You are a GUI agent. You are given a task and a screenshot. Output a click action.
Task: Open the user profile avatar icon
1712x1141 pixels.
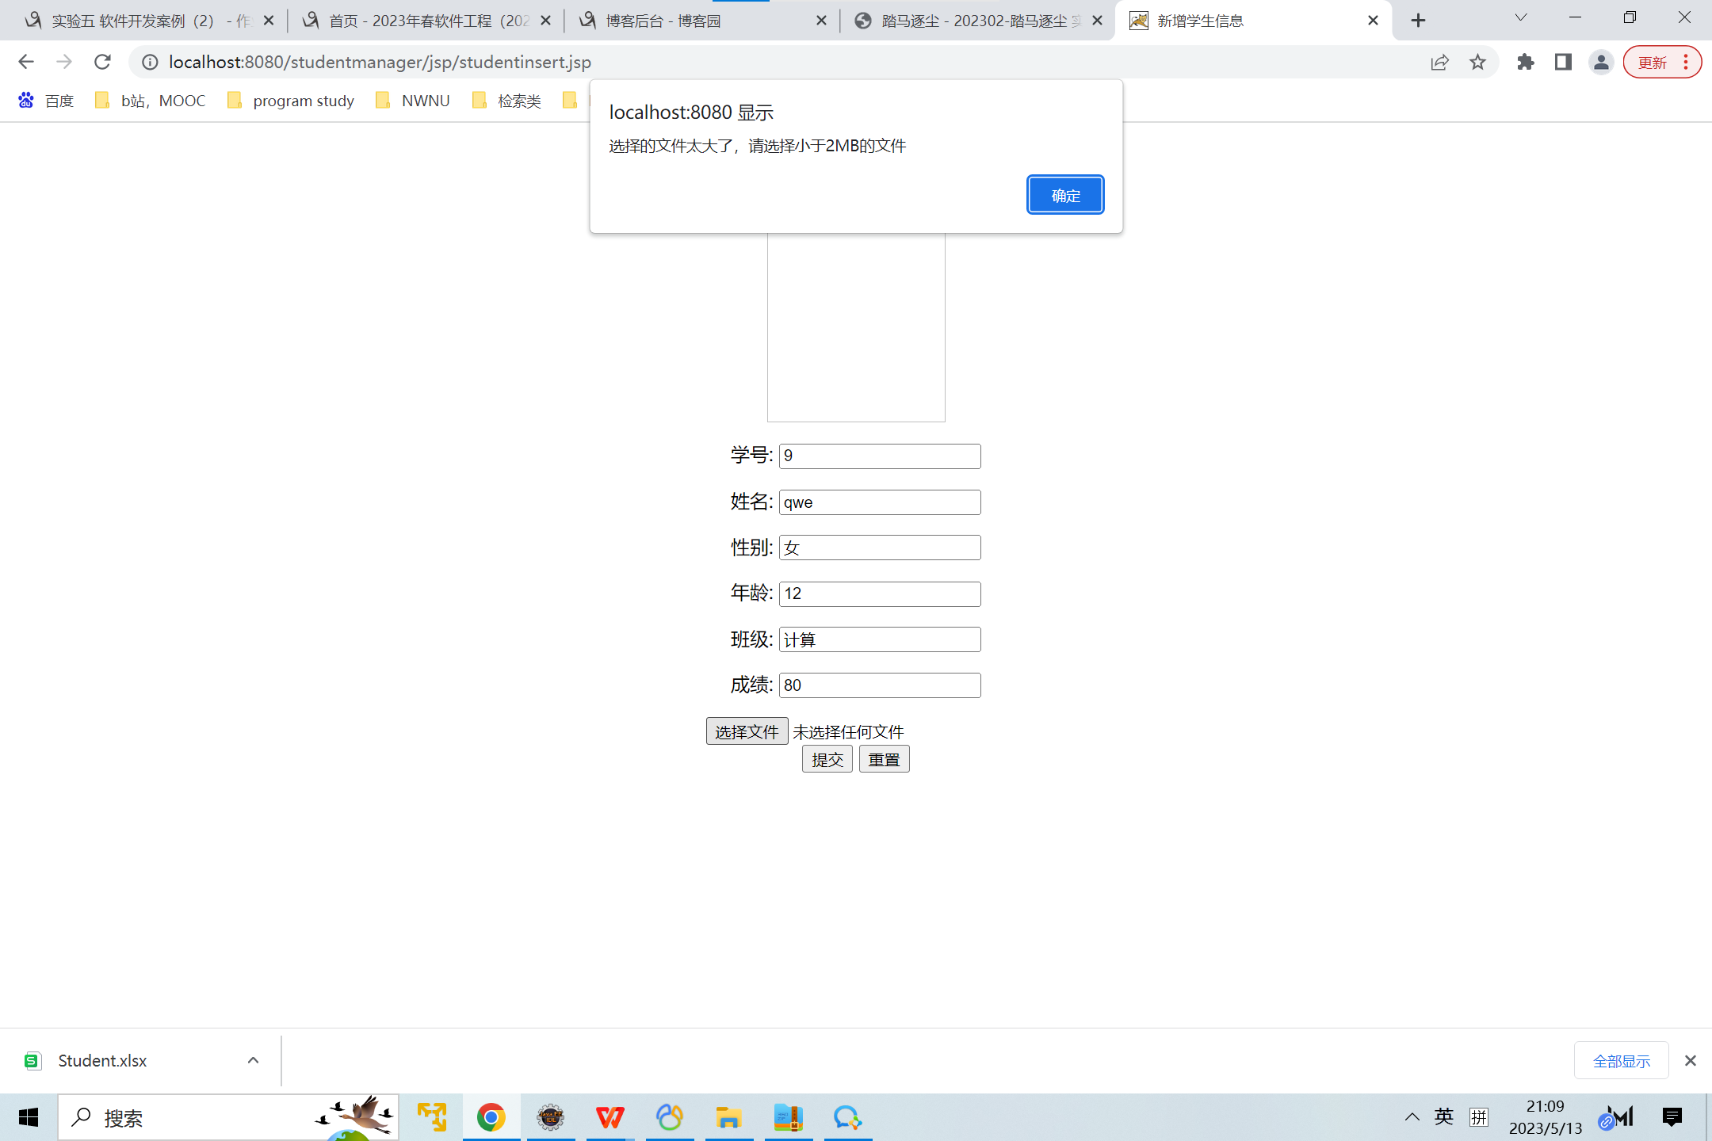coord(1601,62)
